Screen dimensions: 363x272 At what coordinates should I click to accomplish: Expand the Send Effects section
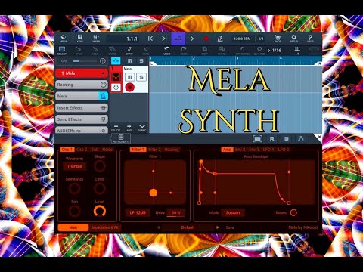pyautogui.click(x=82, y=119)
